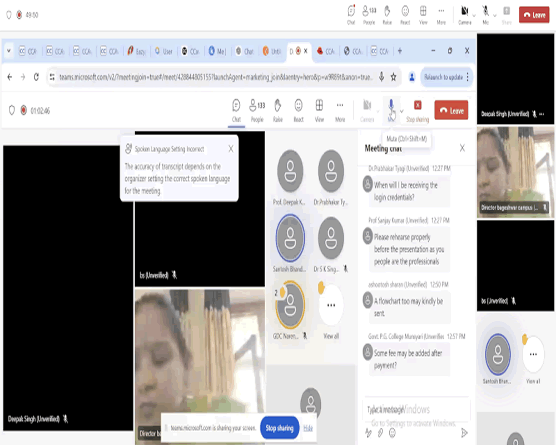Image resolution: width=556 pixels, height=445 pixels.
Task: Click the send message arrow icon
Action: pos(464,432)
